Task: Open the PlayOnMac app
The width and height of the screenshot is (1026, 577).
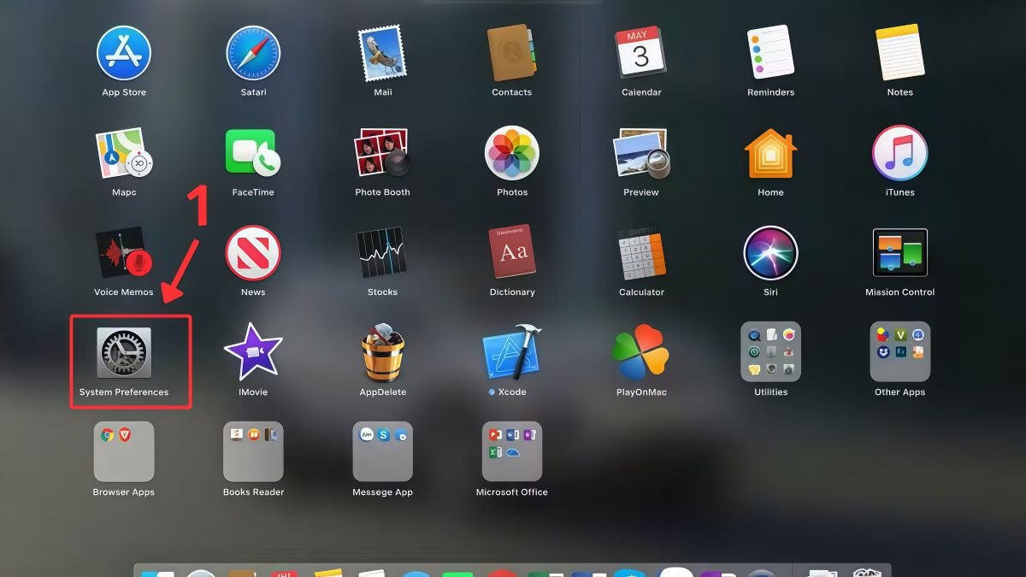Action: tap(641, 352)
